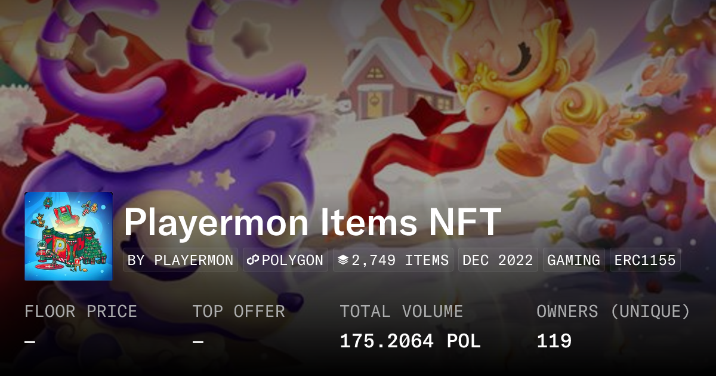Click the Polygon chain-link icon
Screen dimensions: 716x376
click(253, 260)
